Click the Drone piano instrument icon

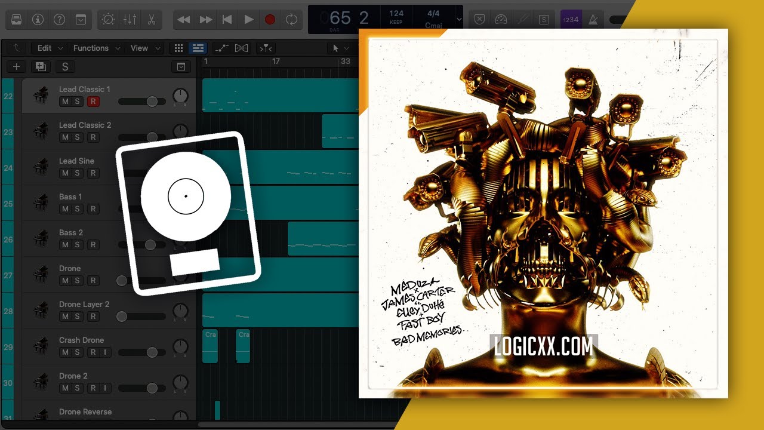(41, 275)
